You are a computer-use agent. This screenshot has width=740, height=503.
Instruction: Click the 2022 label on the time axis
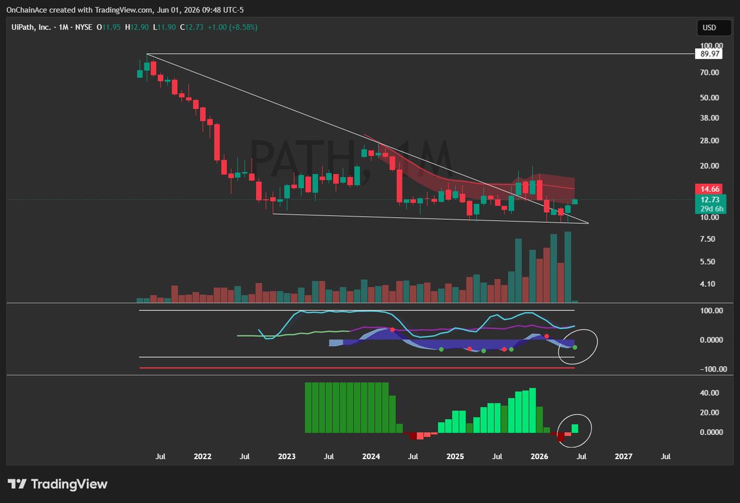[202, 457]
